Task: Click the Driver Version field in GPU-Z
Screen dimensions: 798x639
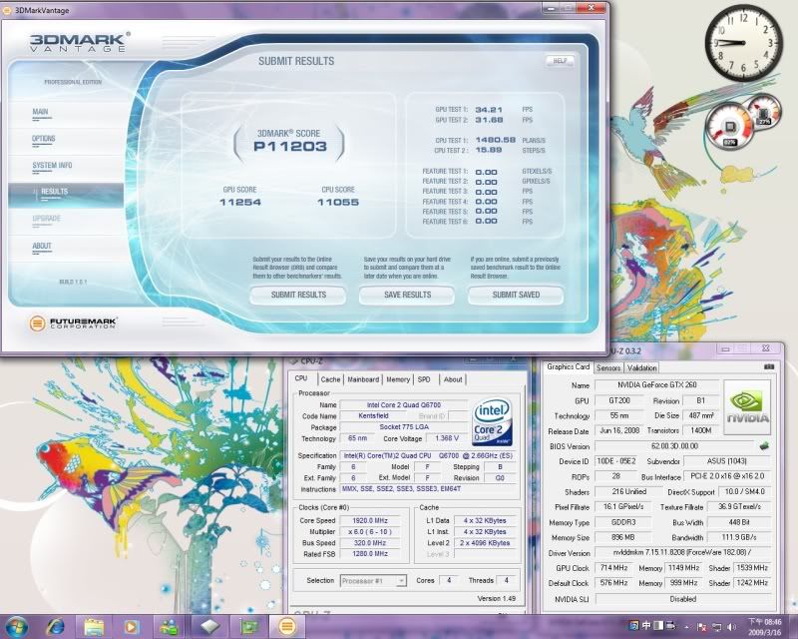Action: point(682,553)
